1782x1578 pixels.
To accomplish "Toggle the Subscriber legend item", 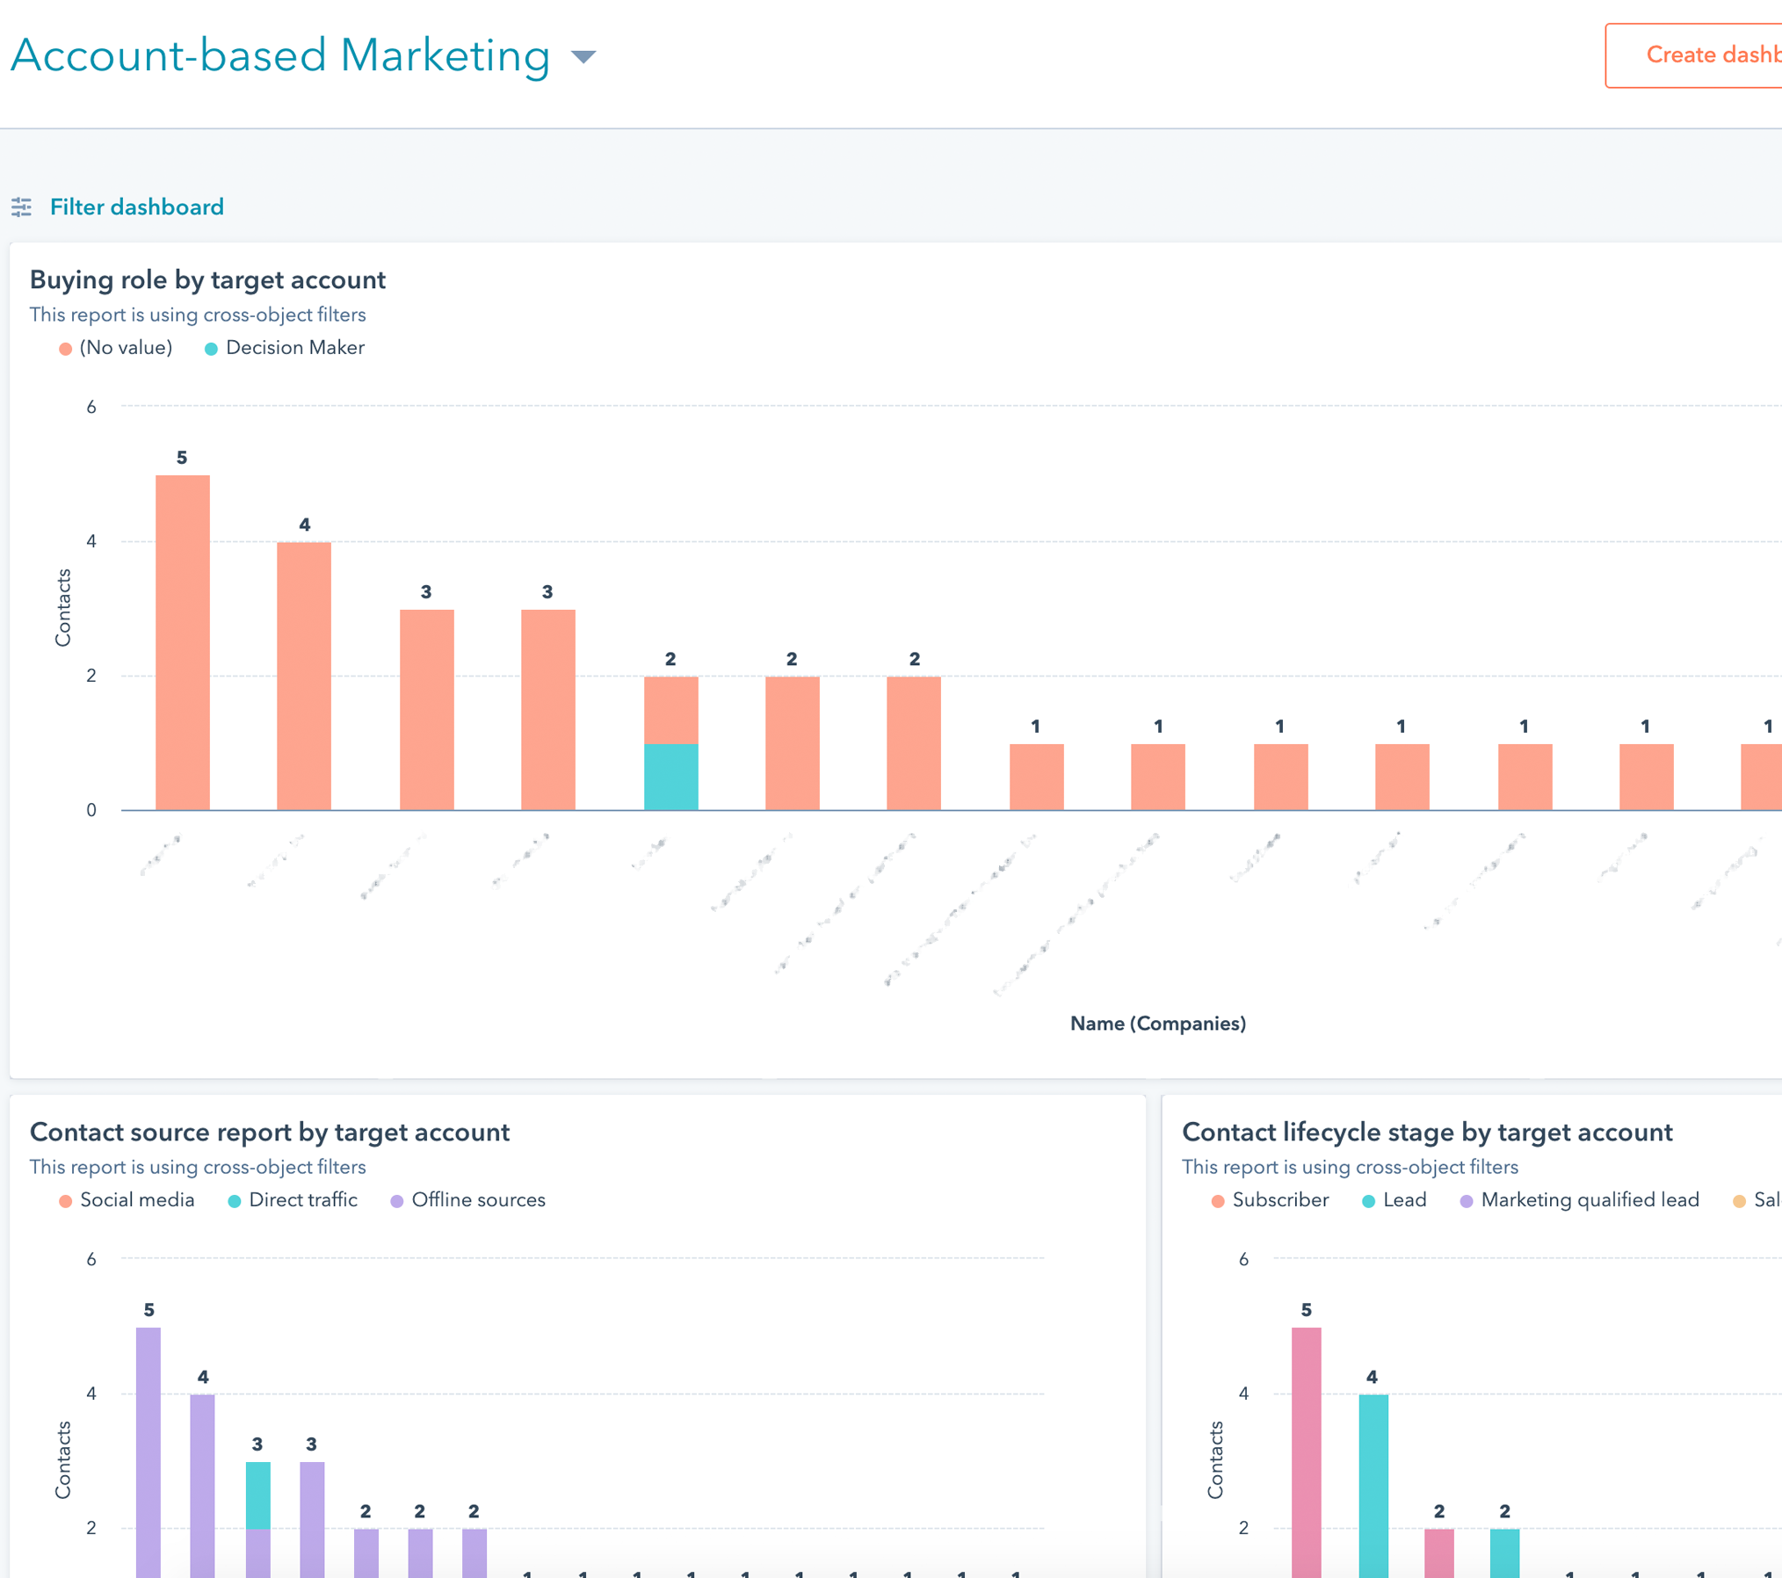I will tap(1270, 1200).
